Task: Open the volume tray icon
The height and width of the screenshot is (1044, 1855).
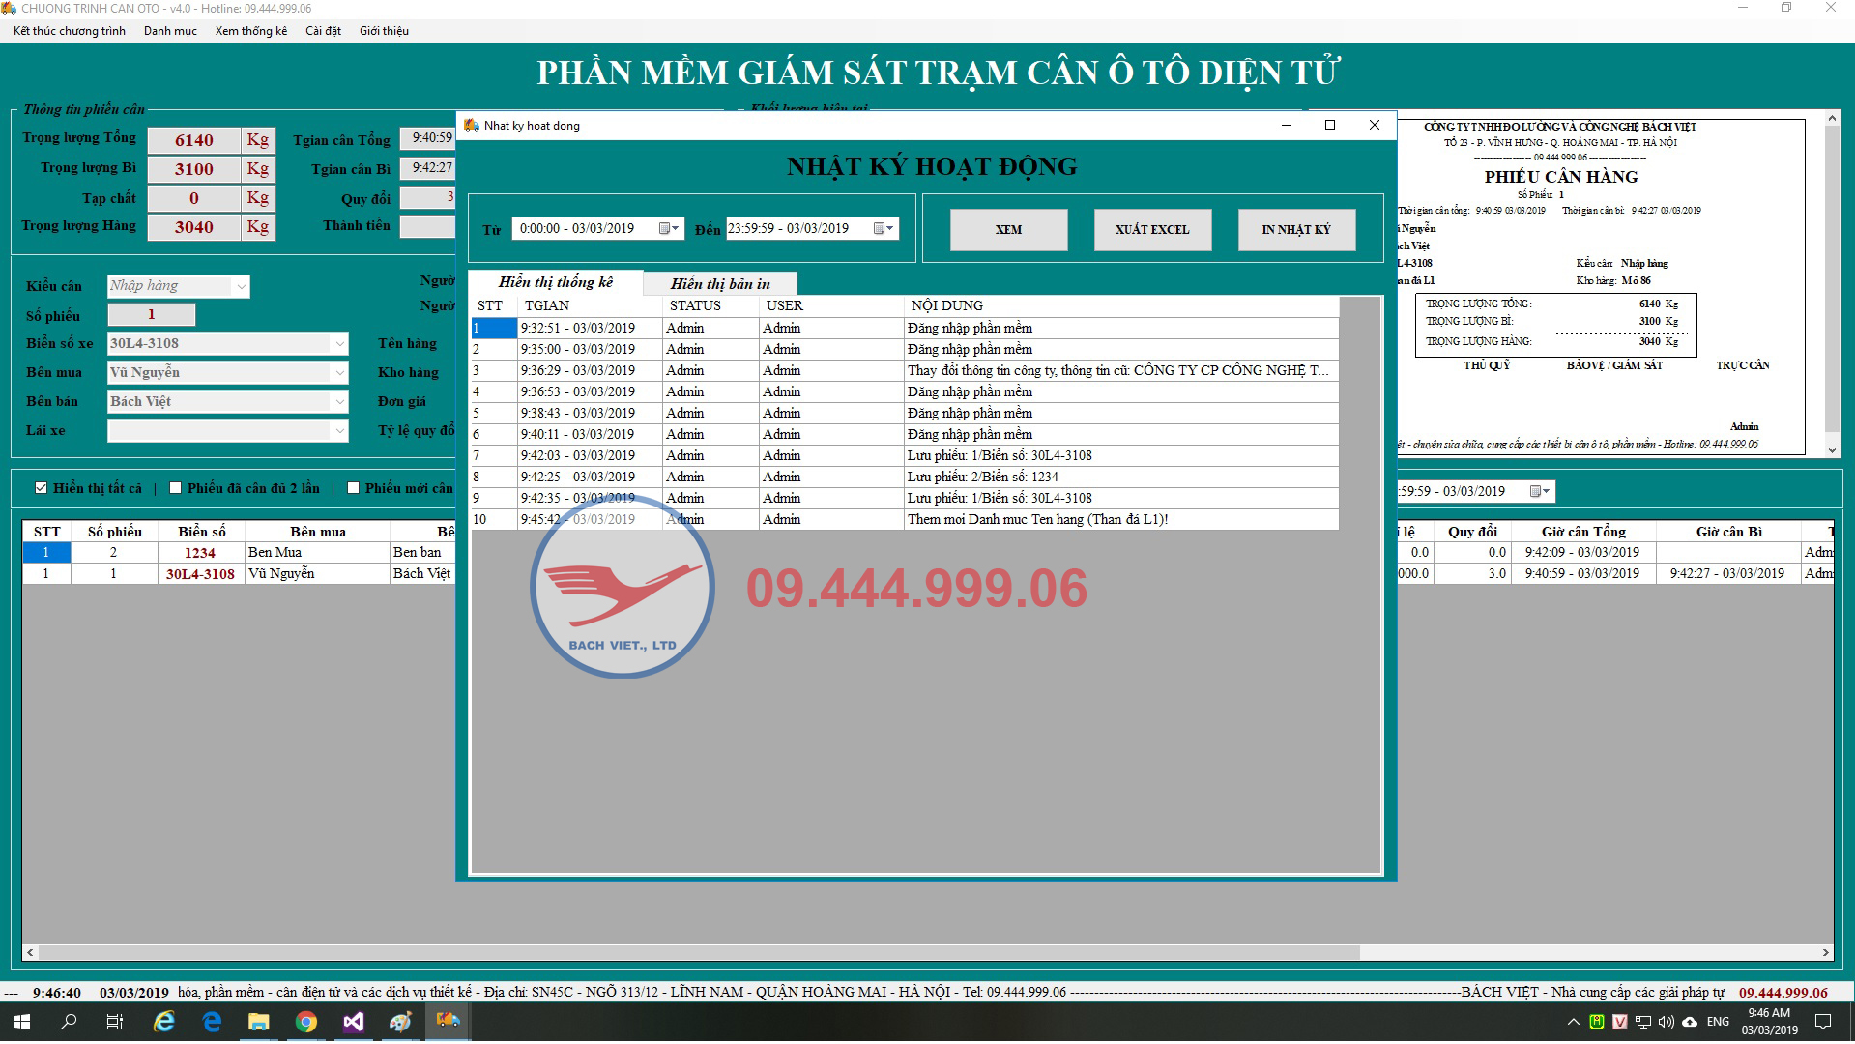Action: coord(1666,1022)
